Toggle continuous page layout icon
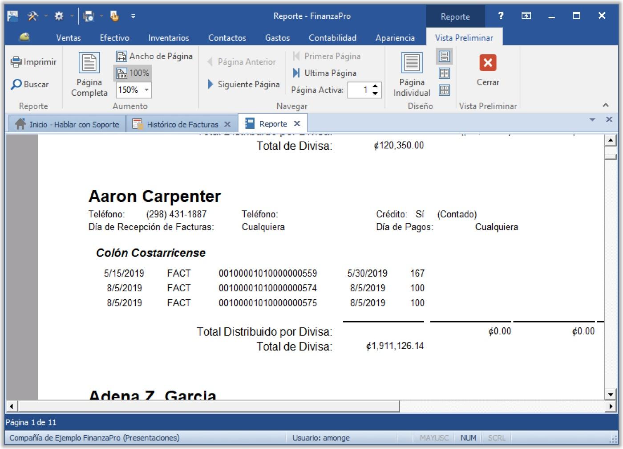 [444, 57]
